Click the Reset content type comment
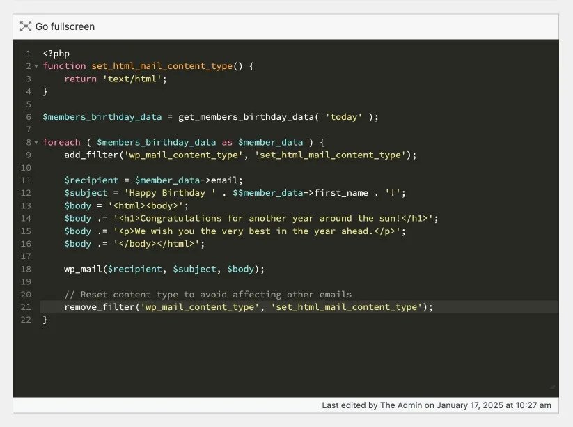Image resolution: width=573 pixels, height=427 pixels. click(208, 295)
